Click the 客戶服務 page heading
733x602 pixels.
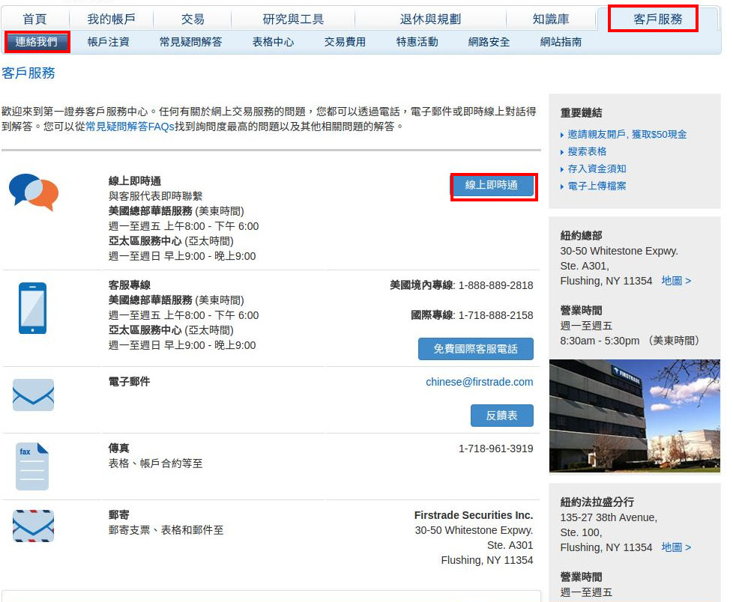coord(28,73)
